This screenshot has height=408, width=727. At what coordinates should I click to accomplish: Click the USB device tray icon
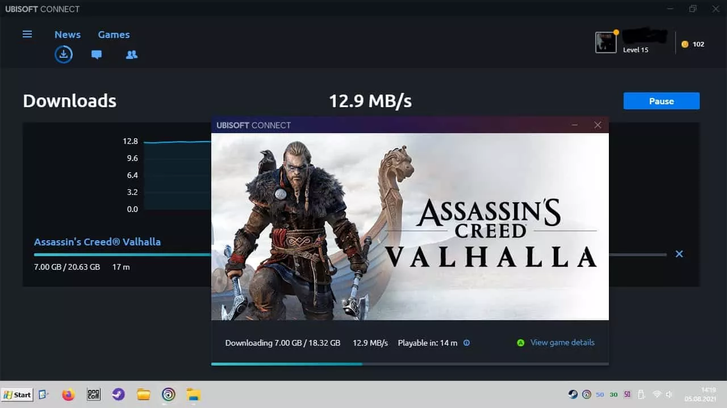642,394
